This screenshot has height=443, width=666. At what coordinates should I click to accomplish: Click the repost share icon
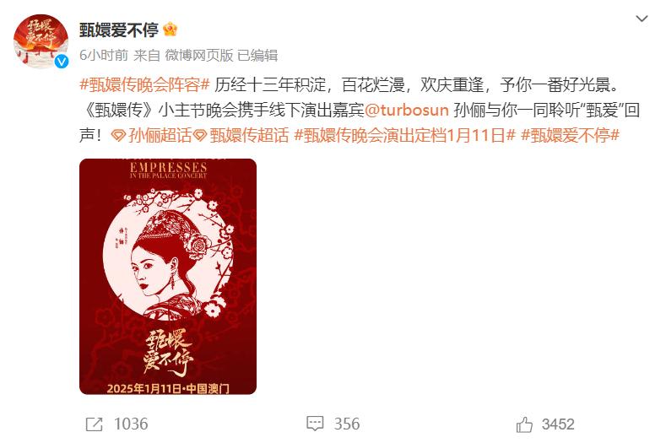click(x=94, y=424)
